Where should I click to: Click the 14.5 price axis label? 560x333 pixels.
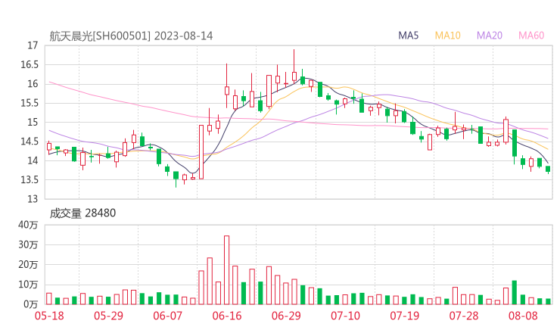[30, 142]
